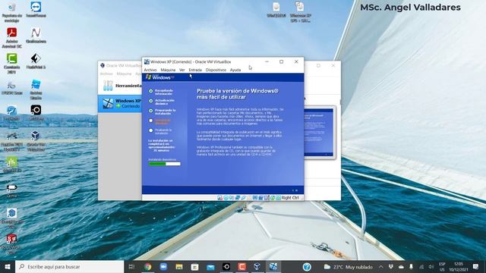Click the Oracle VM VirtualBox Manager title bar

120,66
